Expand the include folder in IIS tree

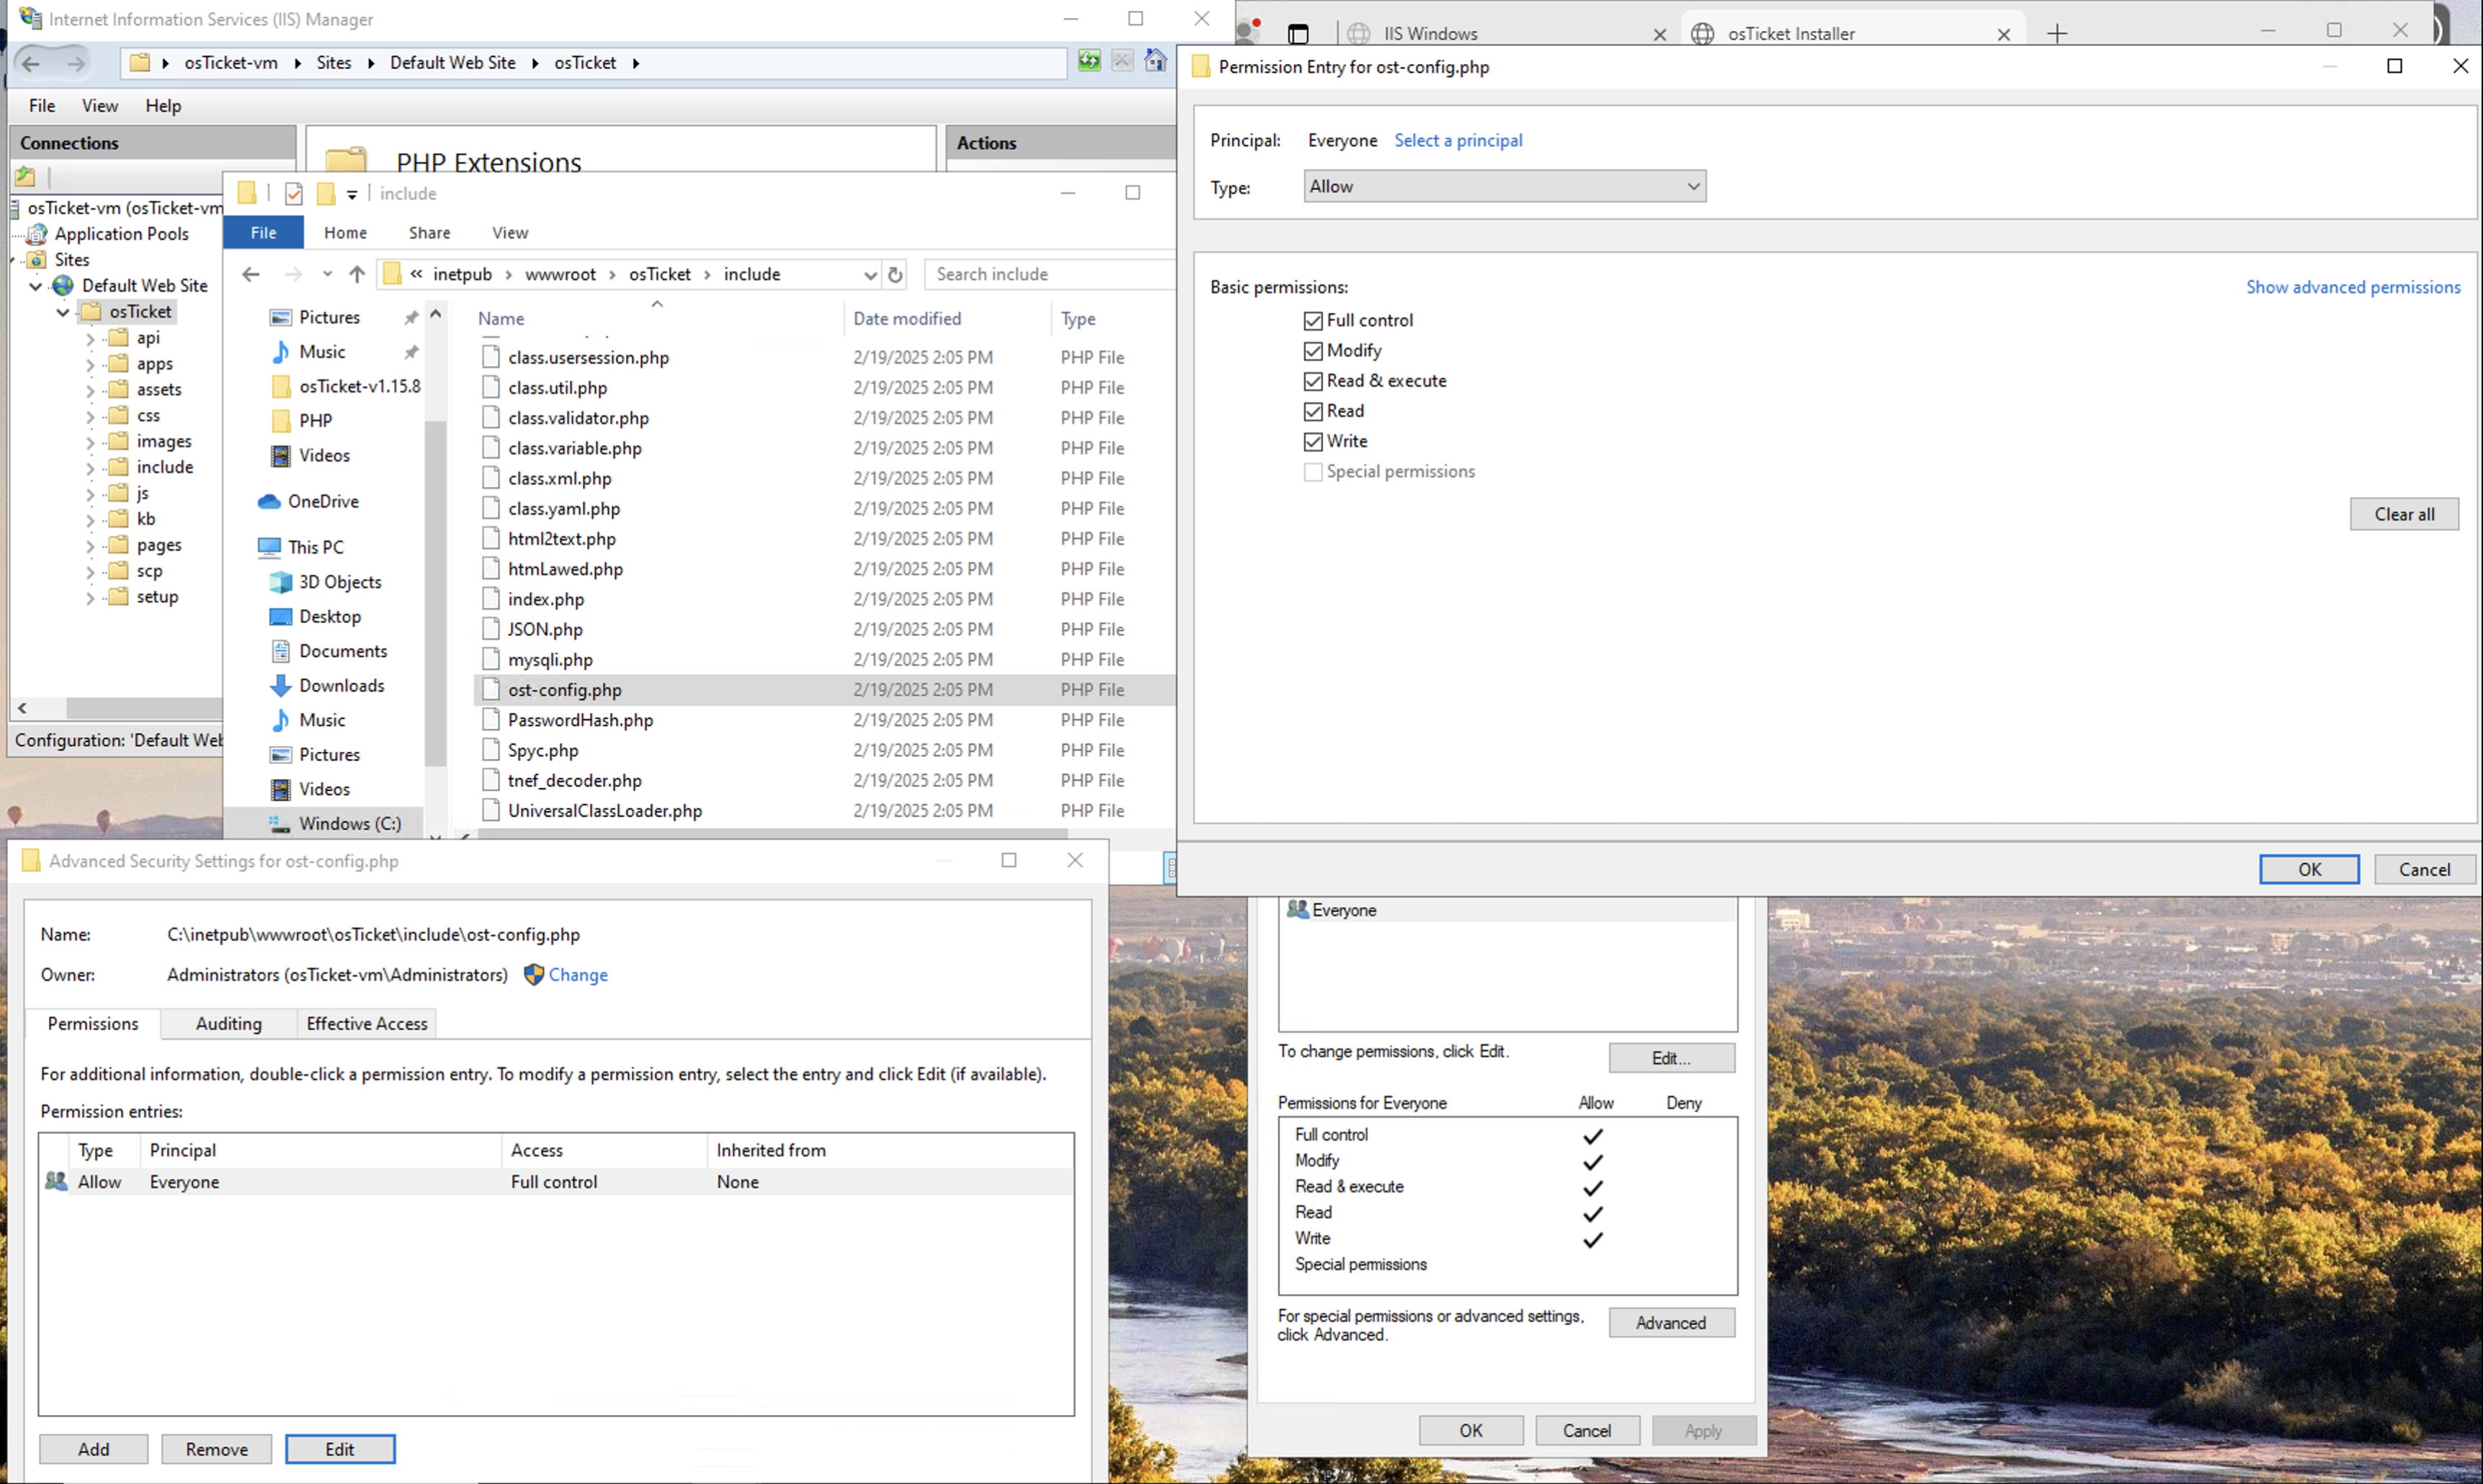[90, 468]
